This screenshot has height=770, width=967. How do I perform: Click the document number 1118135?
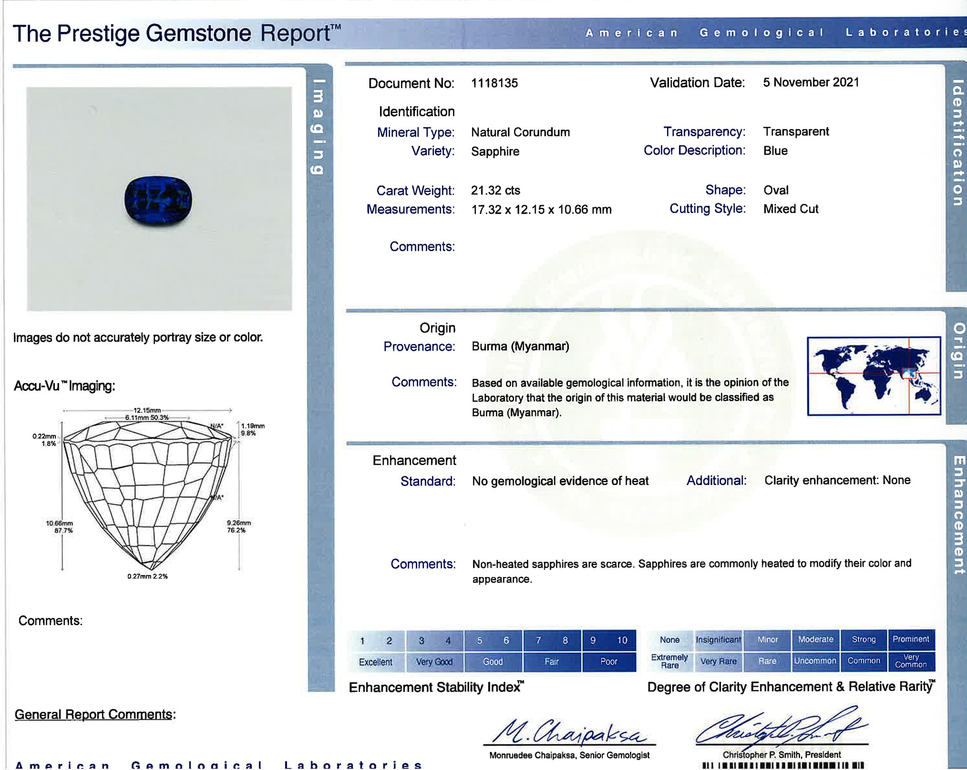(x=494, y=83)
